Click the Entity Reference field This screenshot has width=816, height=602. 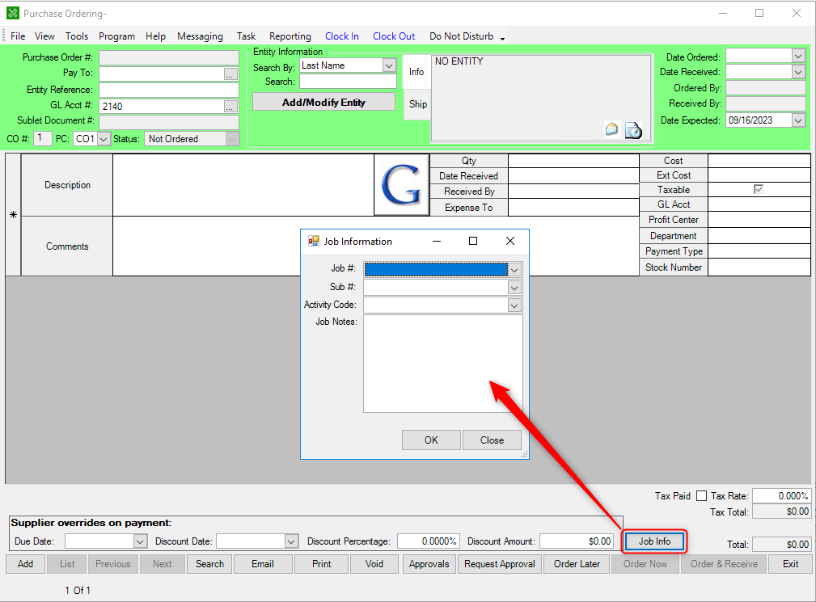coord(168,90)
